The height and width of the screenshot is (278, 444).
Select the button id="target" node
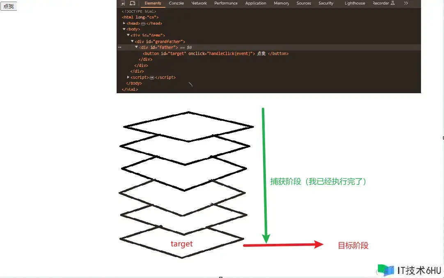tap(215, 53)
